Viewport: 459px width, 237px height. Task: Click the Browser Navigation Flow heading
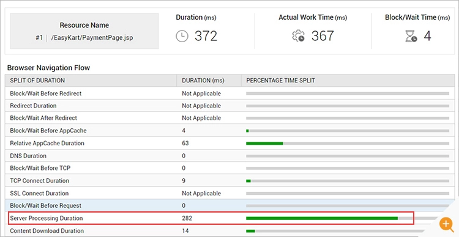pos(48,68)
